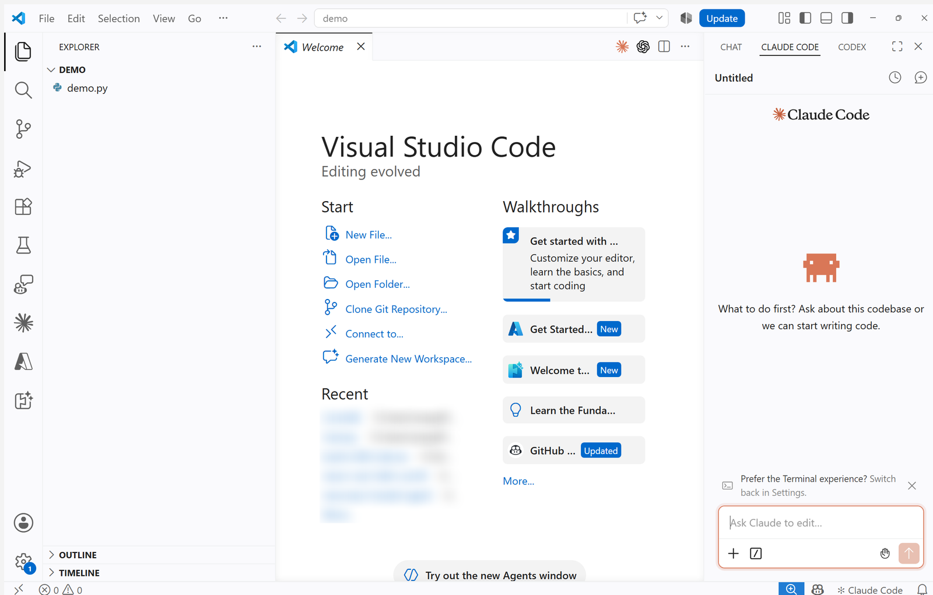Viewport: 933px width, 595px height.
Task: Click the demo command center search box
Action: click(471, 19)
